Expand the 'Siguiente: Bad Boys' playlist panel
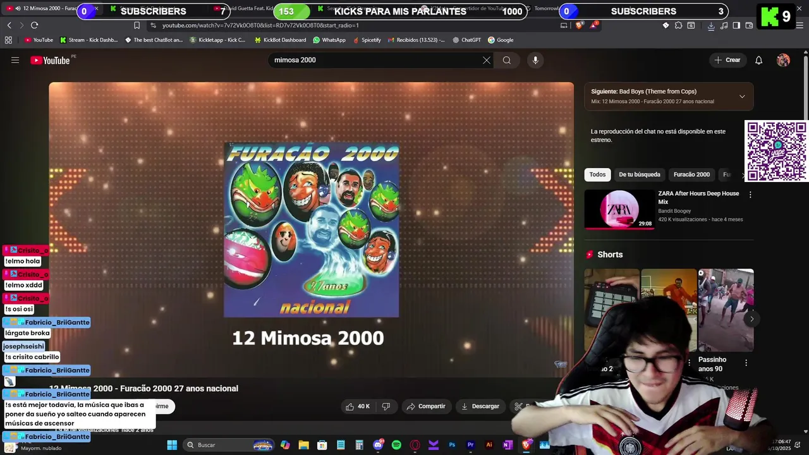809x455 pixels. point(742,97)
